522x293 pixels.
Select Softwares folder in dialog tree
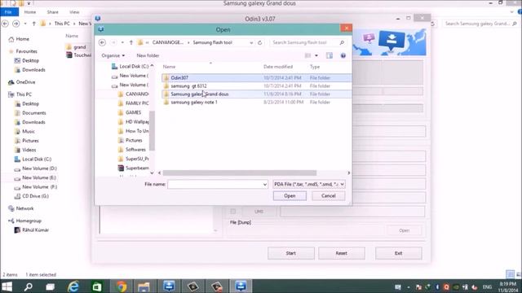coord(132,150)
